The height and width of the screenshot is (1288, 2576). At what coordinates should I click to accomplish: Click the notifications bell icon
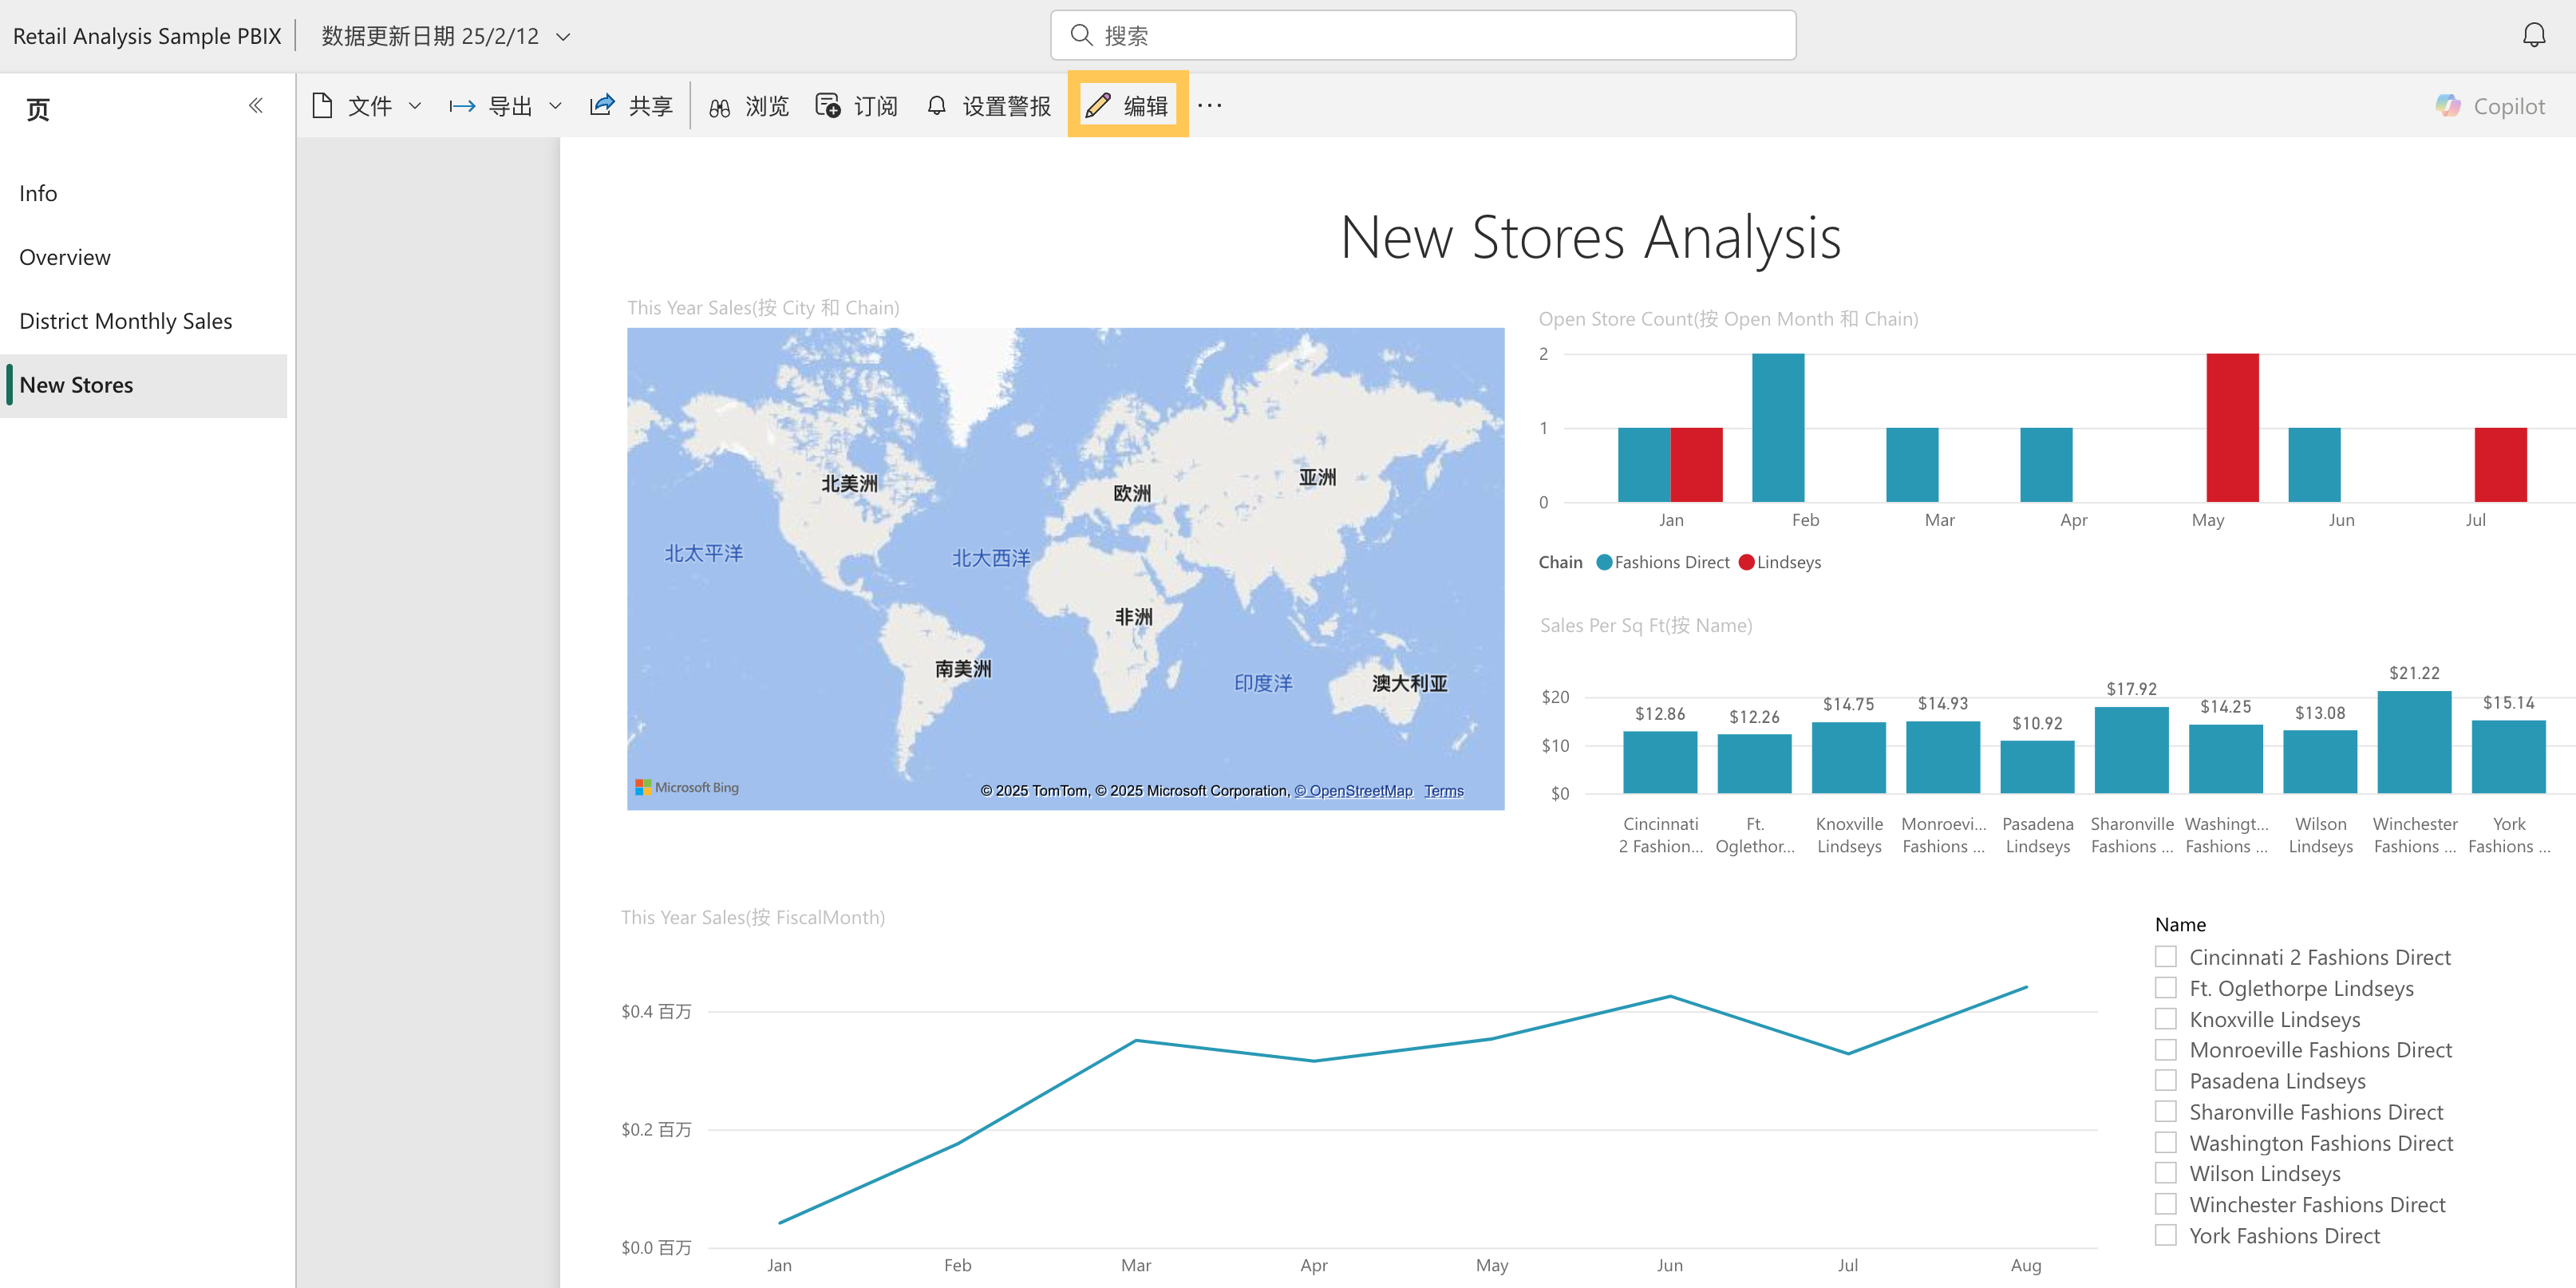pyautogui.click(x=2535, y=34)
